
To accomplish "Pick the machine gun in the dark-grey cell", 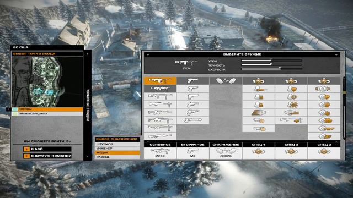I will point(160,89).
